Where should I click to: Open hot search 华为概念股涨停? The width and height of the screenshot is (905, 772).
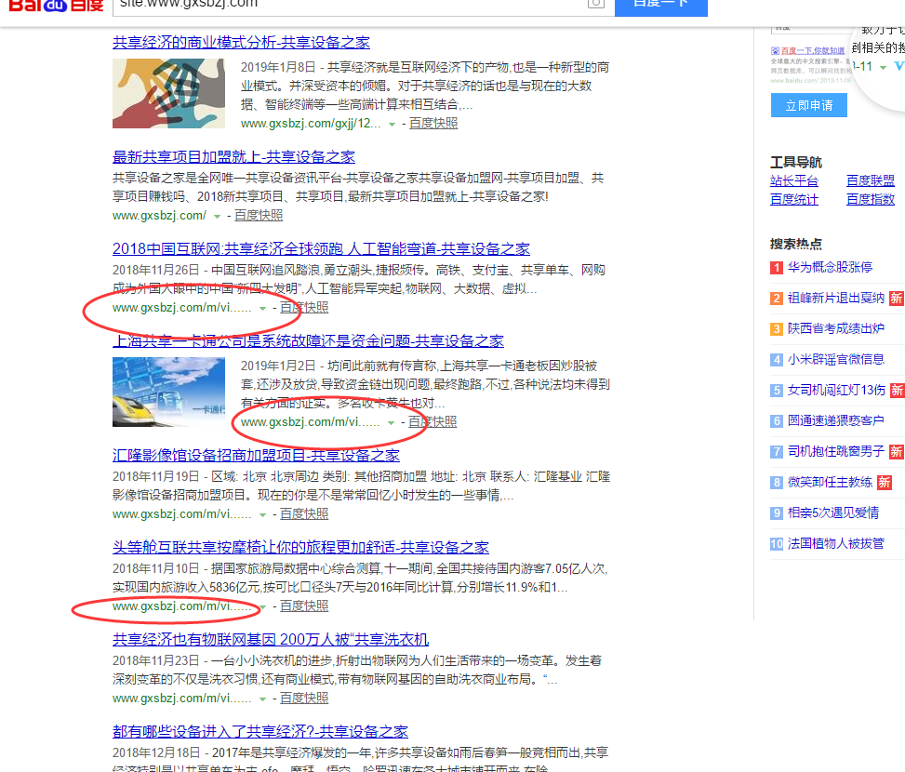[x=830, y=267]
